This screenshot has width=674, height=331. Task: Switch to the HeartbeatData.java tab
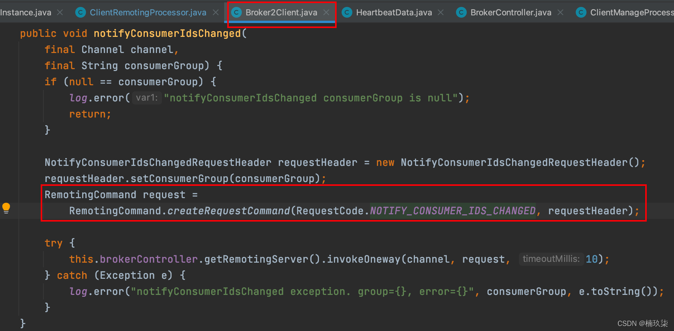coord(394,13)
